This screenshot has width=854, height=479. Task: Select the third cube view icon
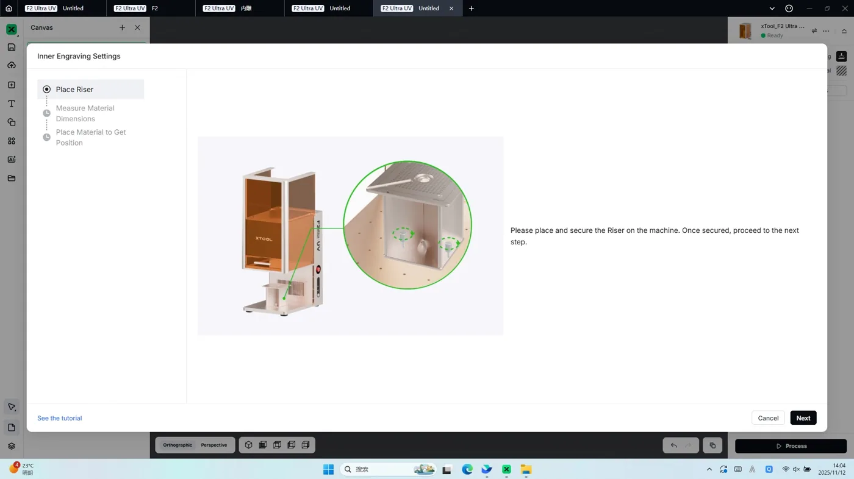277,445
